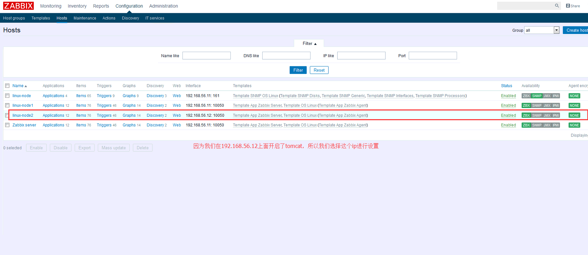Image resolution: width=588 pixels, height=255 pixels.
Task: Focus the Name like input field
Action: click(x=206, y=56)
